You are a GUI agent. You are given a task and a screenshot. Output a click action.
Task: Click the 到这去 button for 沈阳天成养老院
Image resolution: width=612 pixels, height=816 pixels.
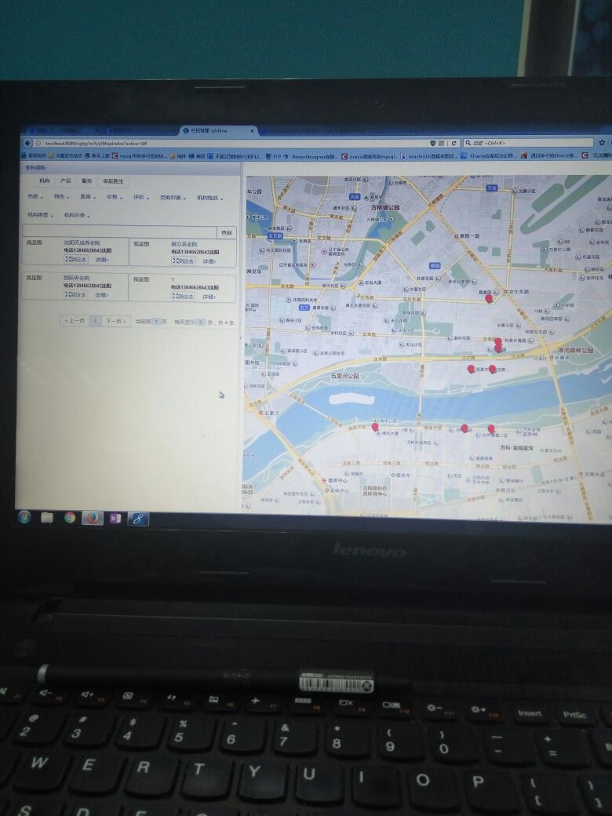pos(76,260)
